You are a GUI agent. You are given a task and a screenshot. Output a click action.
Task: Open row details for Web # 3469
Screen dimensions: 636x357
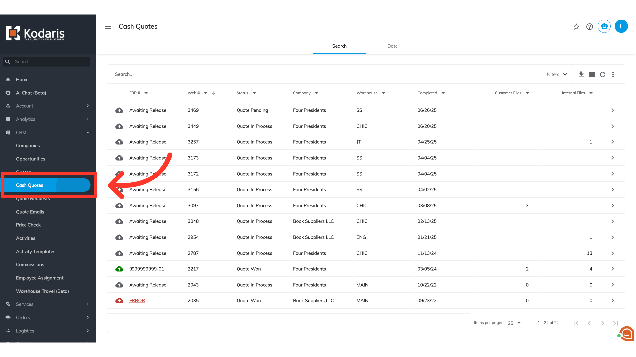(613, 110)
